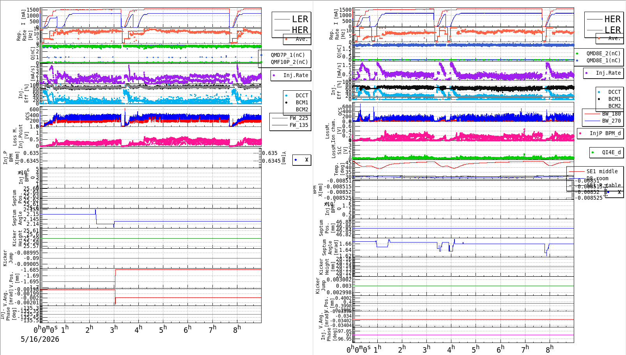Screen dimensions: 626x355
Task: Click LER in the right plot's top legend
Action: 612,30
